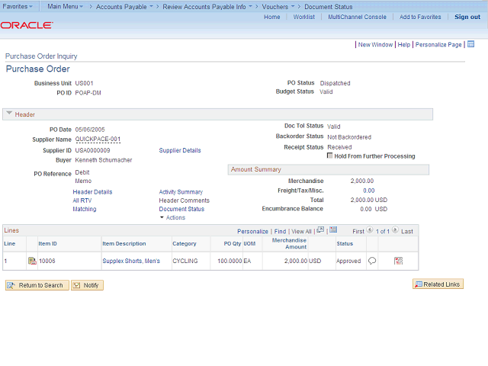
Task: Expand the Actions dropdown
Action: pyautogui.click(x=173, y=217)
